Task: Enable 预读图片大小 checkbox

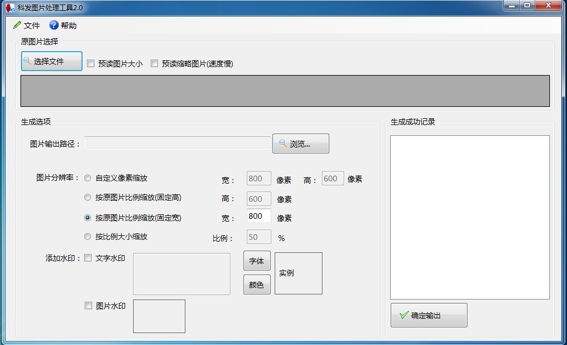Action: (91, 64)
